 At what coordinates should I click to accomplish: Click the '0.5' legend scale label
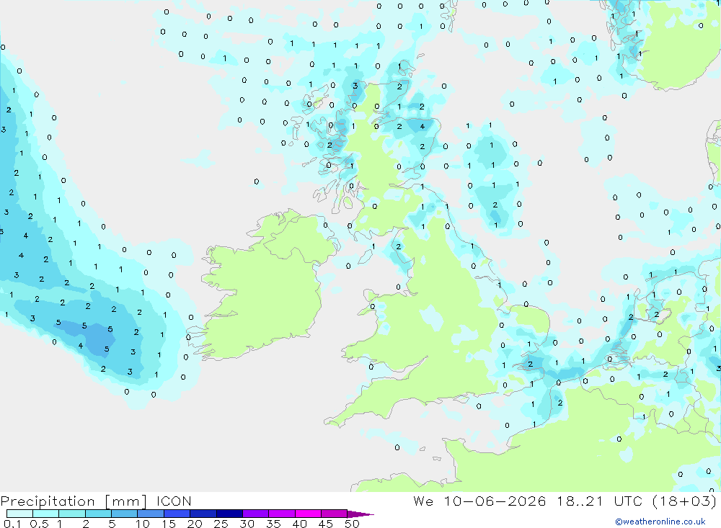pyautogui.click(x=39, y=524)
